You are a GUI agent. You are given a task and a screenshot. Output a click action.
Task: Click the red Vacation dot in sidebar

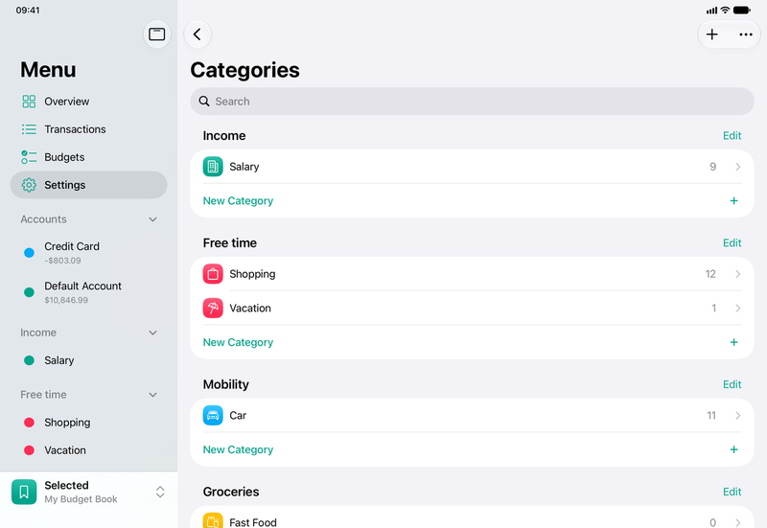(29, 450)
